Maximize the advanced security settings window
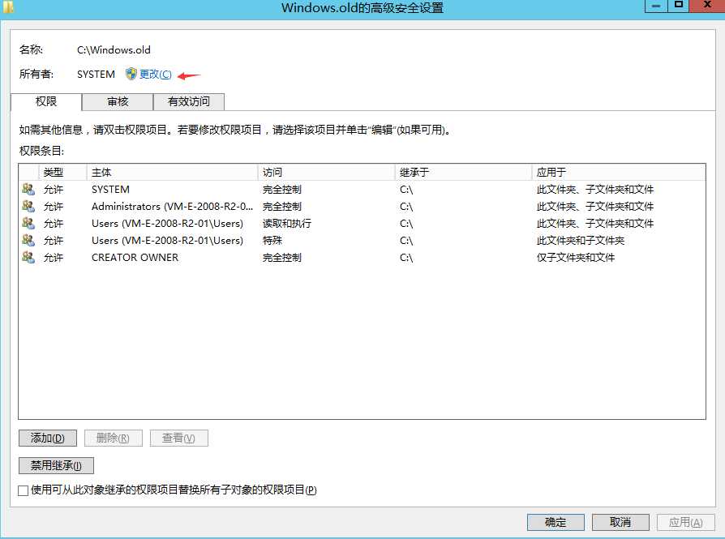The image size is (725, 539). 678,6
